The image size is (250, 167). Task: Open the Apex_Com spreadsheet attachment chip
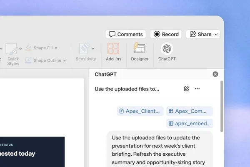(x=190, y=111)
